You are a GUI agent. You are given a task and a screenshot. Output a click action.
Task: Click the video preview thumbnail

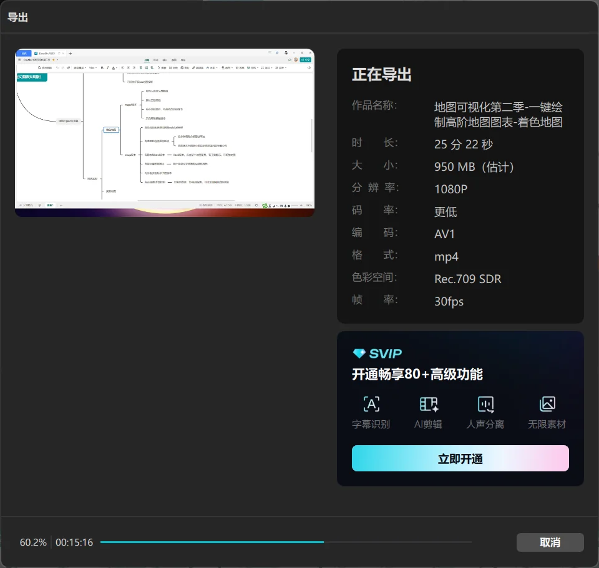click(165, 132)
